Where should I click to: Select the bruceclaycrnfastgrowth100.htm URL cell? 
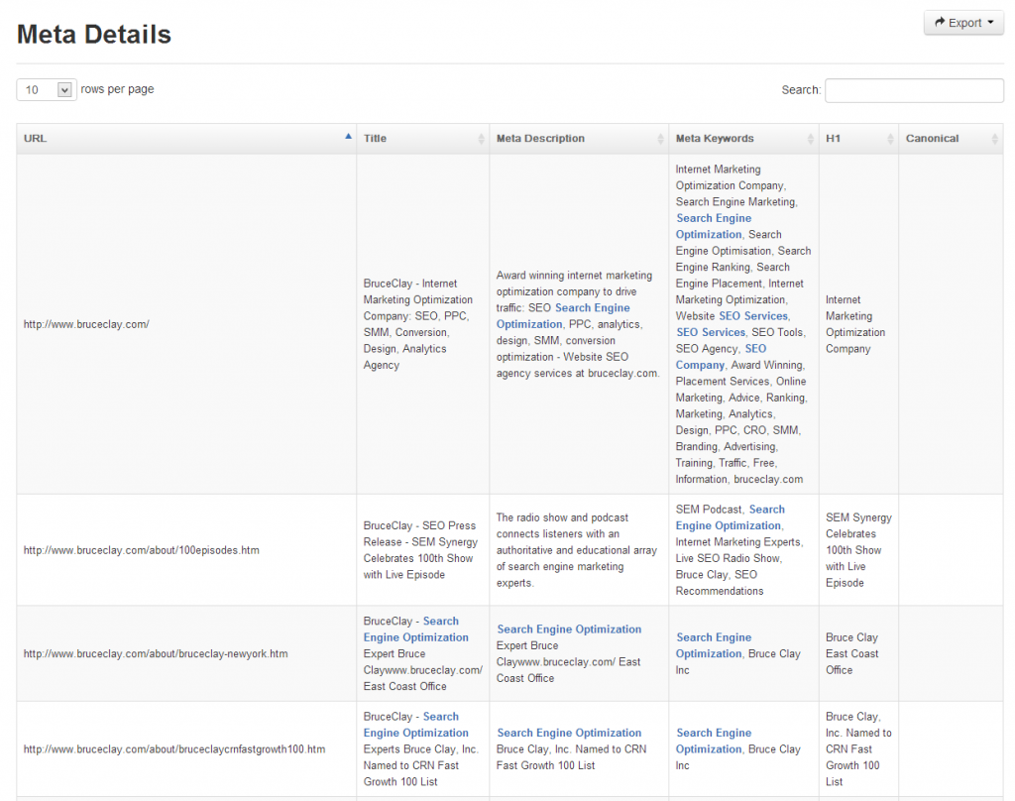tap(186, 749)
